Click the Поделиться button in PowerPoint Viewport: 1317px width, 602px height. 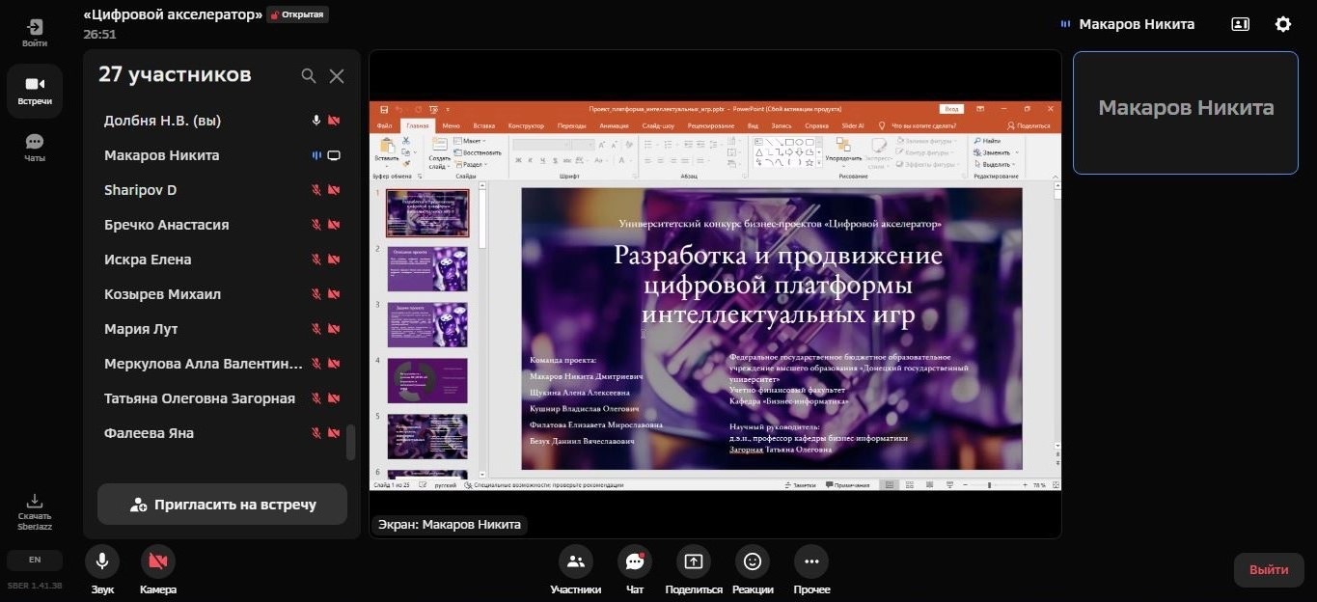tap(1029, 125)
